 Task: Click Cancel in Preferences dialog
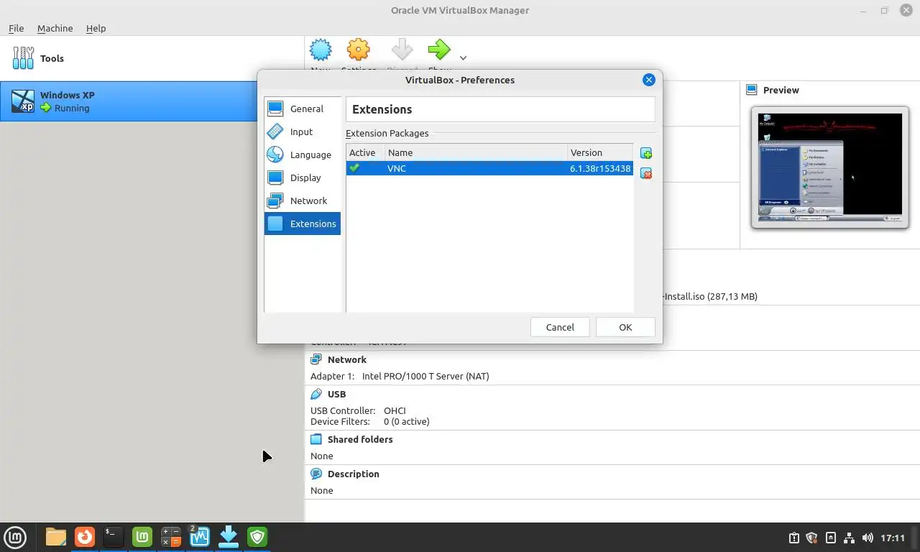[x=560, y=327]
